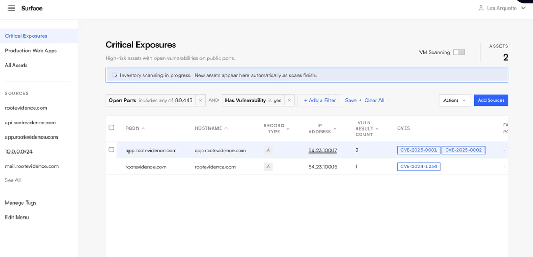The height and width of the screenshot is (257, 533).
Task: Click IP address 54.23.100.15
Action: (x=322, y=167)
